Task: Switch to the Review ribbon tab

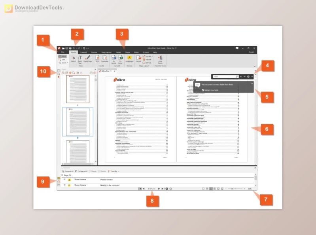Action: point(94,52)
